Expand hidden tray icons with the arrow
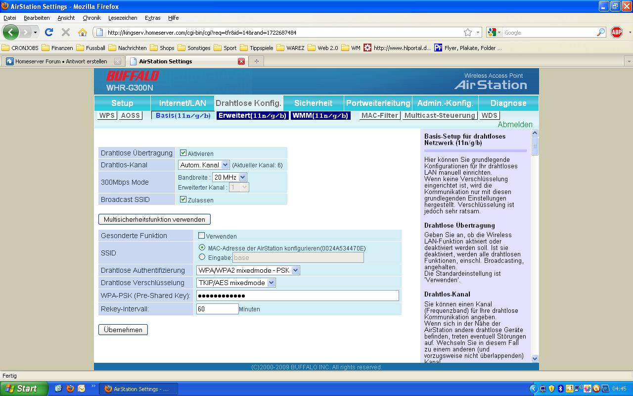The height and width of the screenshot is (396, 633). [x=533, y=389]
